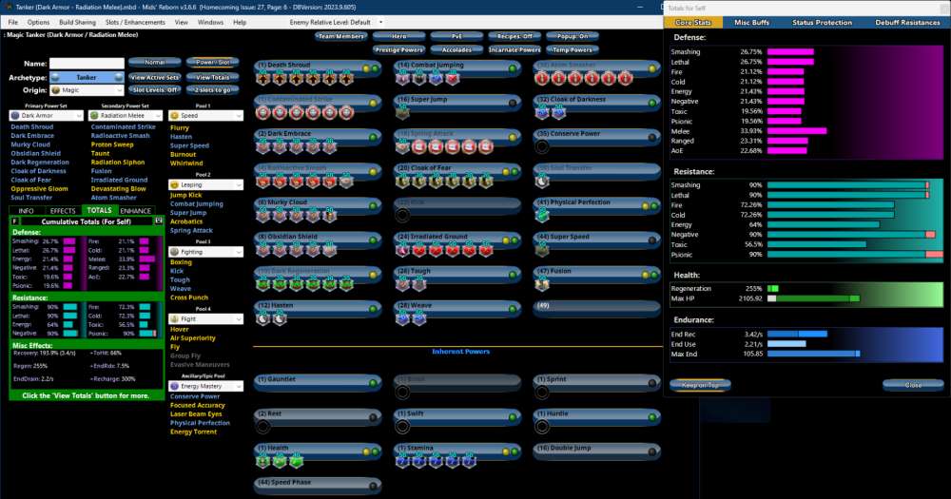Click the first enhancement slot of Death Shroud
The width and height of the screenshot is (951, 499).
coord(262,78)
